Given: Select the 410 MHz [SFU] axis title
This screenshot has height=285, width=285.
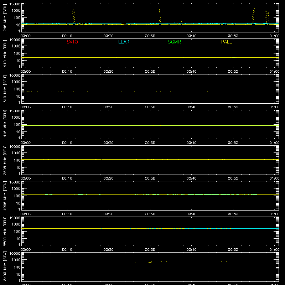Looking at the screenshot, I should pos(5,53).
